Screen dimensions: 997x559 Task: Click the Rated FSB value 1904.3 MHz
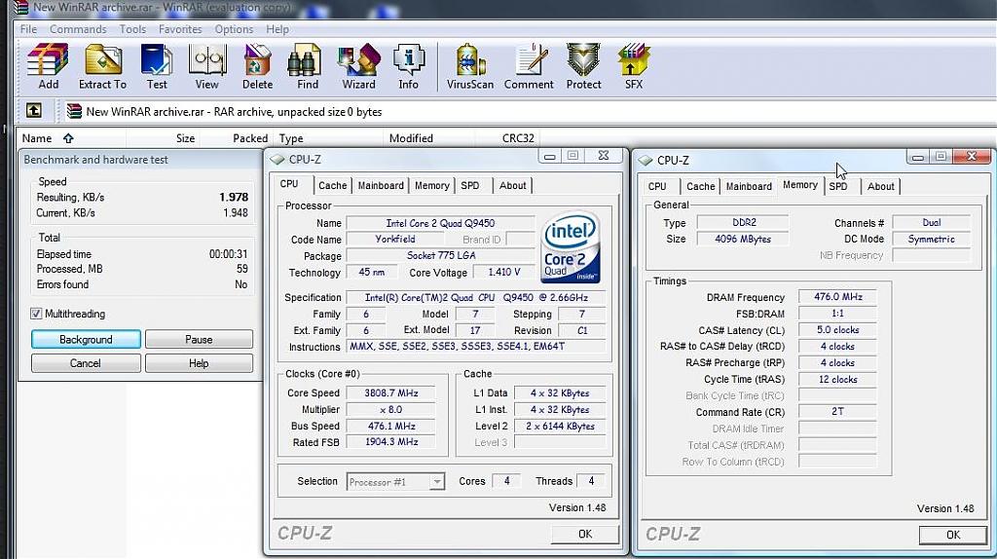[x=391, y=442]
